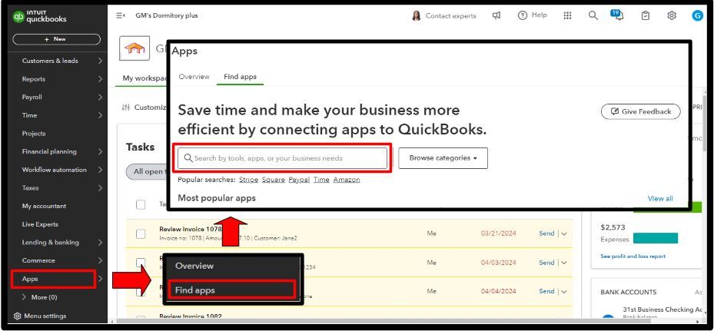The width and height of the screenshot is (714, 331).
Task: Click the teal Expenses bar
Action: pyautogui.click(x=656, y=238)
